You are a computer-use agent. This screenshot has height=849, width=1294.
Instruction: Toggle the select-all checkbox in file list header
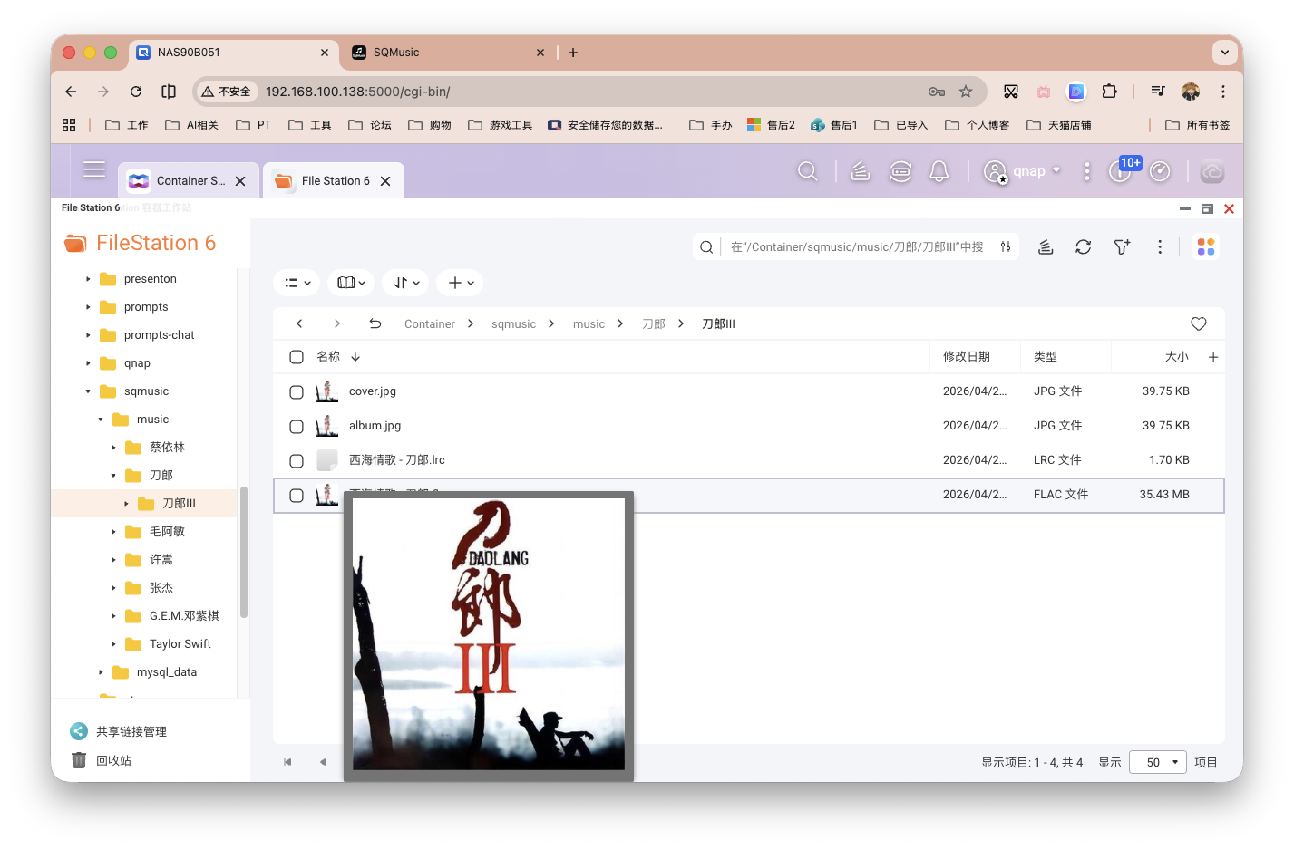[296, 357]
